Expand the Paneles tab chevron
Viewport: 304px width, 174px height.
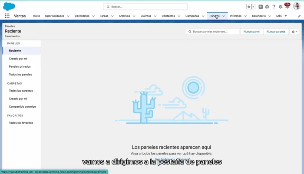[x=224, y=16]
